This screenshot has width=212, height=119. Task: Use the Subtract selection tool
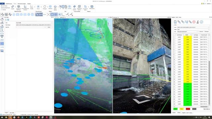(50, 7)
